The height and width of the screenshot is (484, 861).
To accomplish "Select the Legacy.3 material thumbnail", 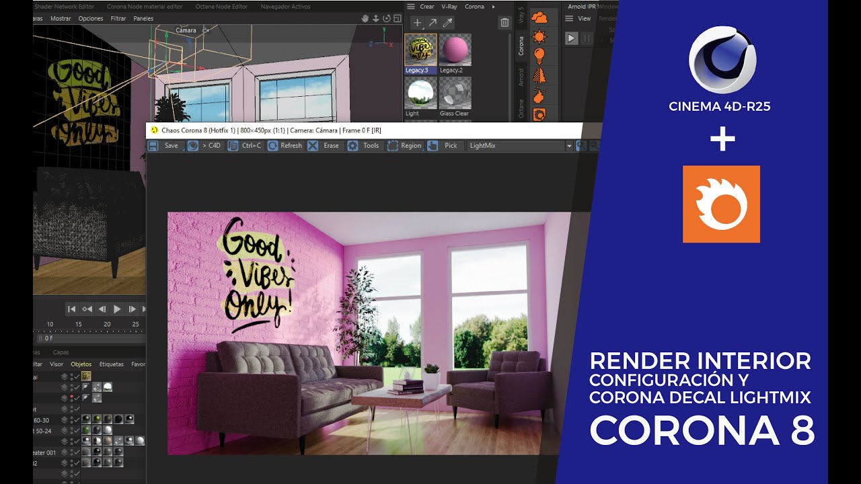I will point(420,50).
